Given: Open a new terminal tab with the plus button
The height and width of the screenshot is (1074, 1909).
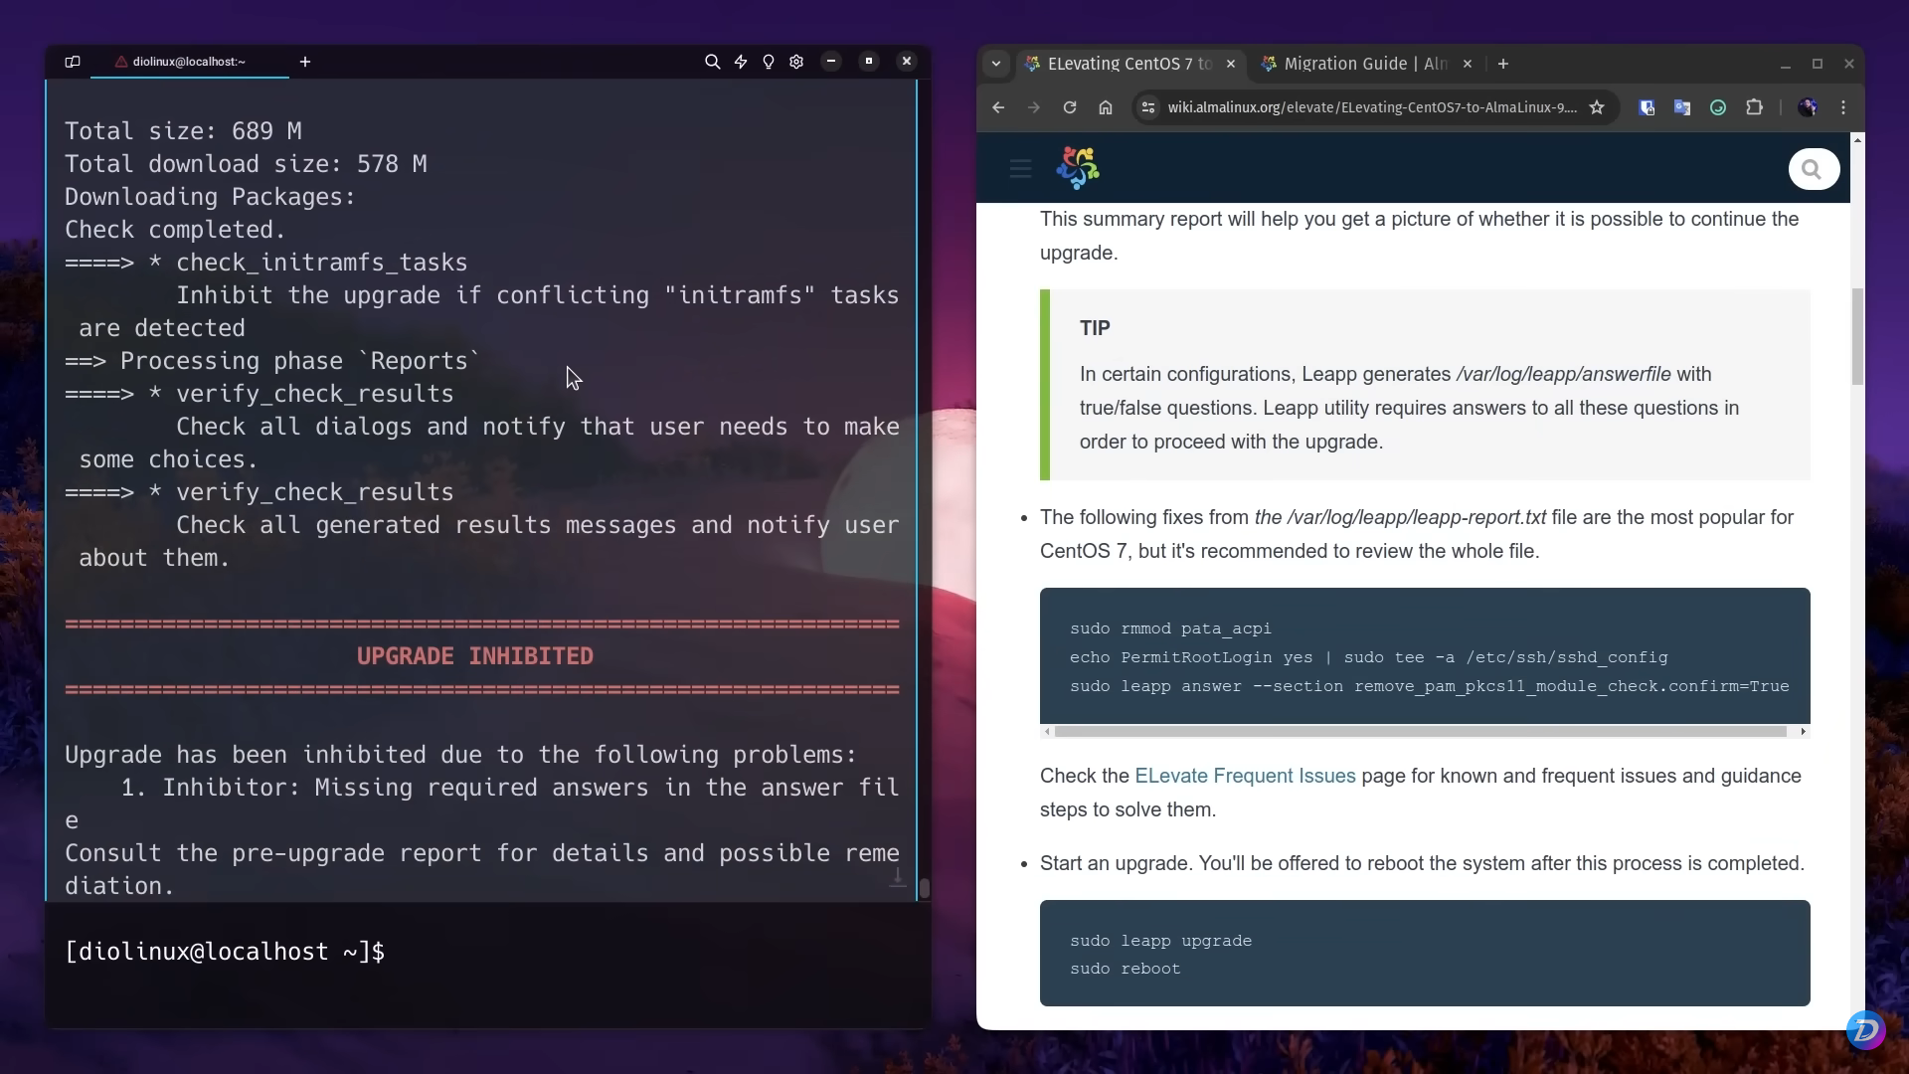Looking at the screenshot, I should pyautogui.click(x=304, y=61).
